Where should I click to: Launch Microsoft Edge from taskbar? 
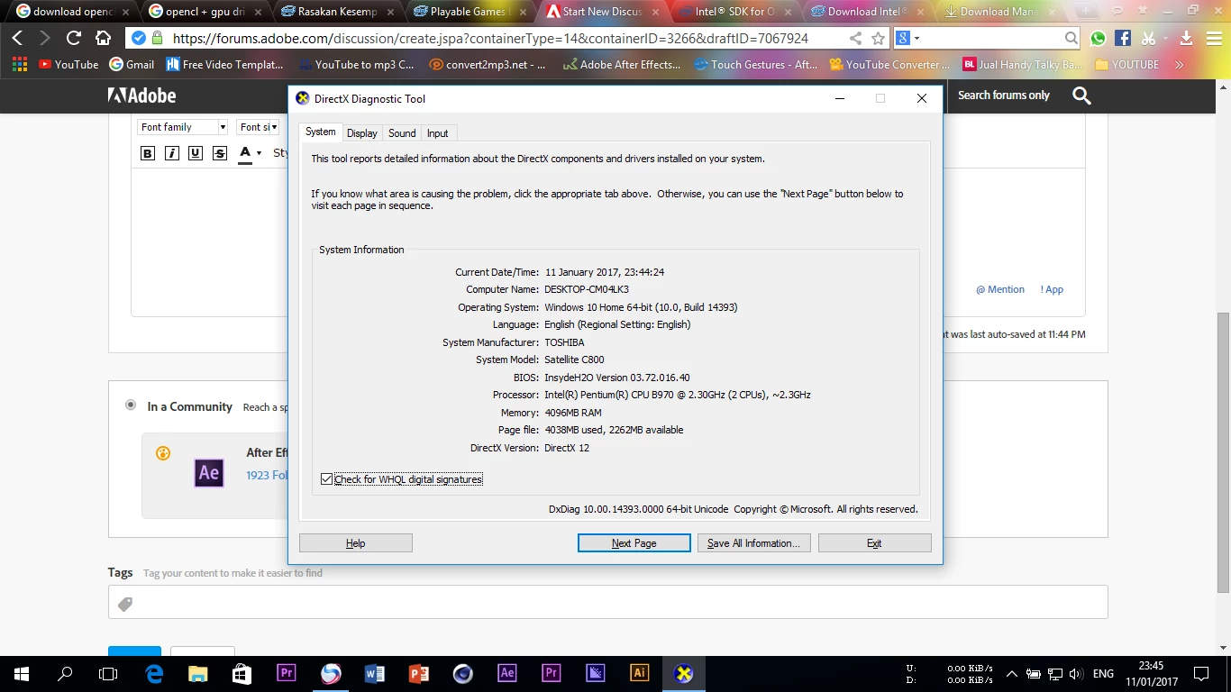tap(154, 673)
